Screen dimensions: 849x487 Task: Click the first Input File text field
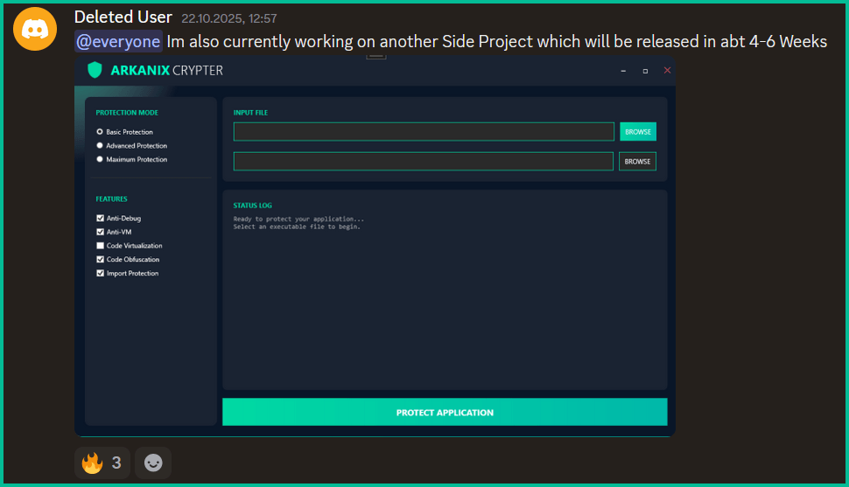pos(424,132)
